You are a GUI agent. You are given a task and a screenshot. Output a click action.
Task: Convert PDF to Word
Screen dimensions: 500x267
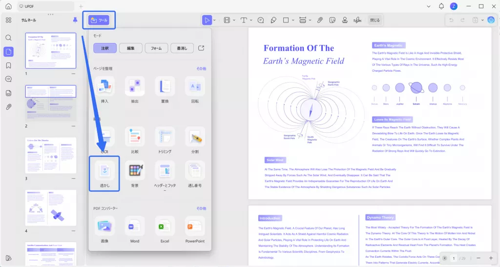135,230
